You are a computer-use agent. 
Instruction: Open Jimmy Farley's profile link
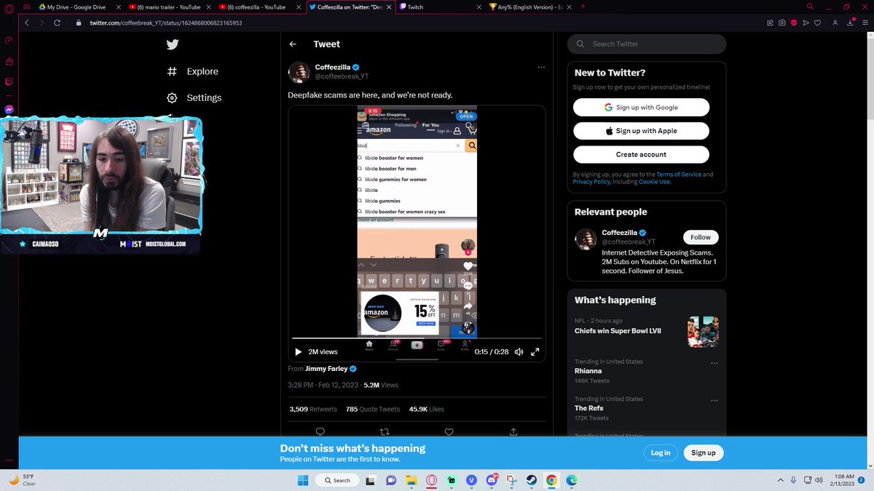click(x=331, y=369)
